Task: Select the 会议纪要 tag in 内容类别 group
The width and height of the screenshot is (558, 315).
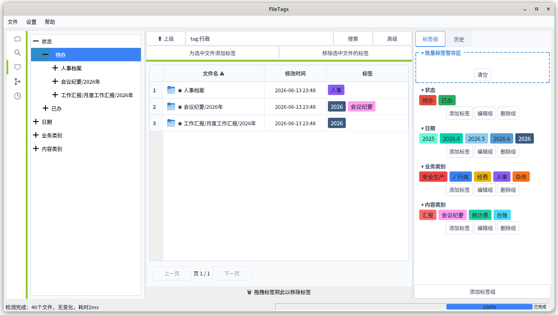Action: pyautogui.click(x=453, y=215)
